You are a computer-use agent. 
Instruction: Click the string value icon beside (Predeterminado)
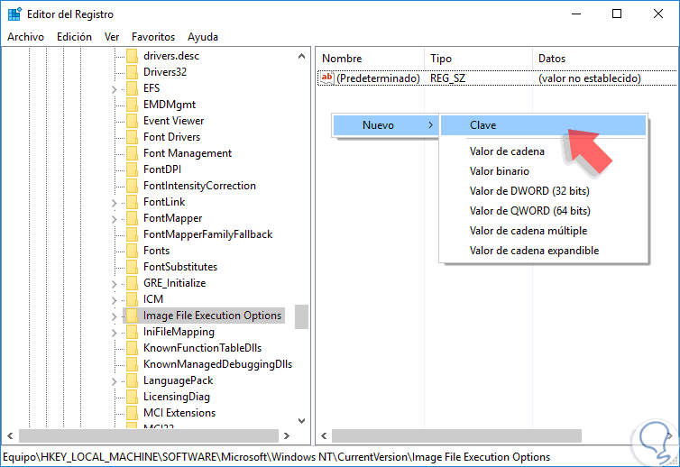click(327, 78)
